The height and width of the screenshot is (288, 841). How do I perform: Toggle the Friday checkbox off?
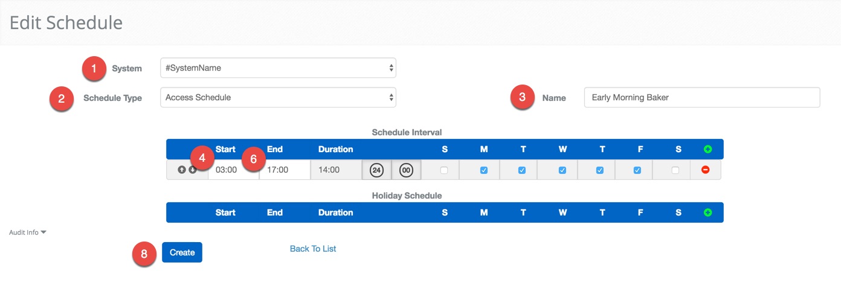(637, 170)
